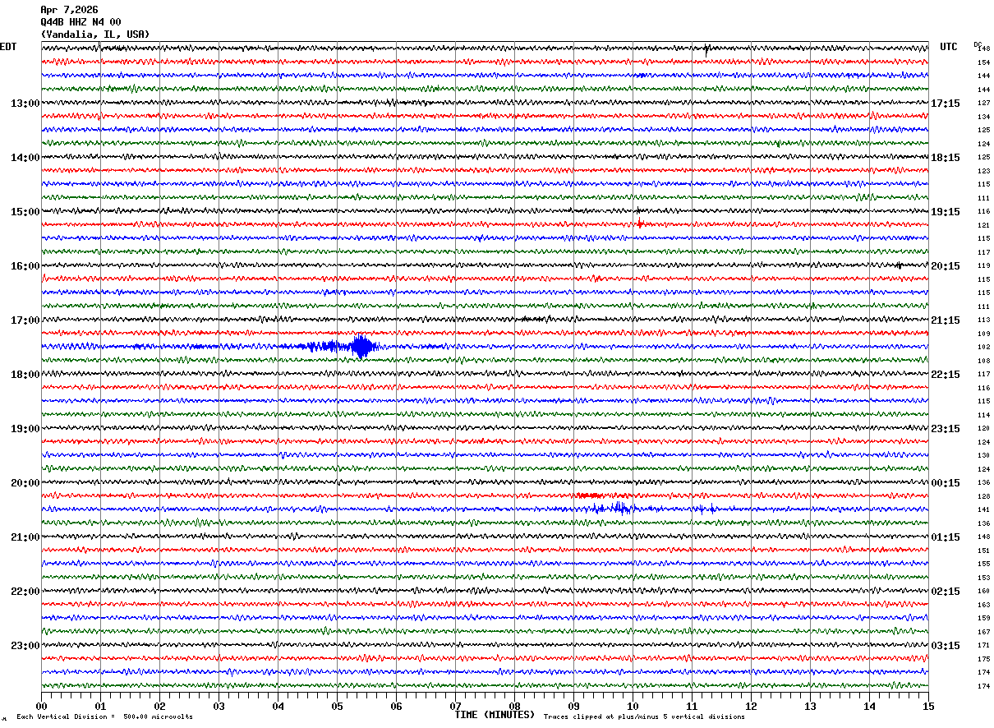Image resolution: width=994 pixels, height=728 pixels.
Task: Click the DC offset value "127"
Action: click(983, 104)
